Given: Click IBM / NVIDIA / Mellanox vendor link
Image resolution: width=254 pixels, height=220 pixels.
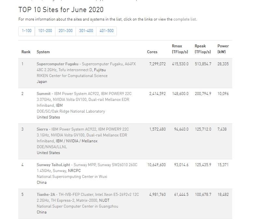Looking at the screenshot, I should point(77,141).
